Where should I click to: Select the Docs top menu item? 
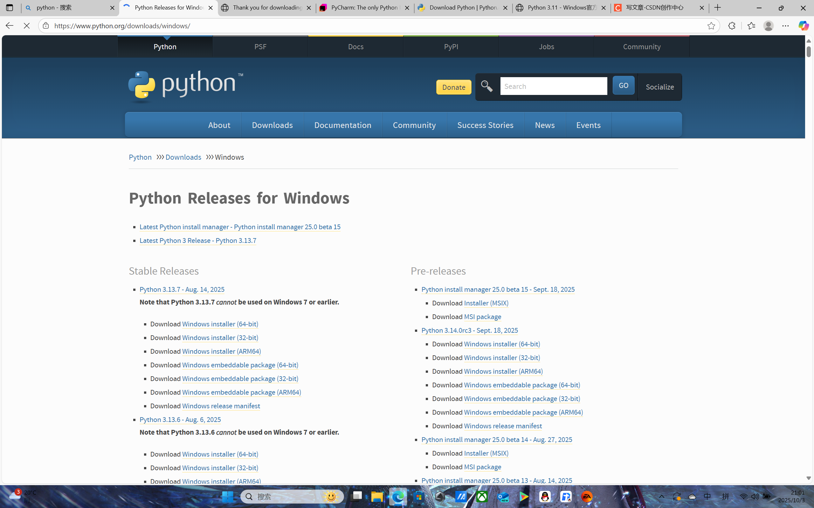tap(355, 47)
